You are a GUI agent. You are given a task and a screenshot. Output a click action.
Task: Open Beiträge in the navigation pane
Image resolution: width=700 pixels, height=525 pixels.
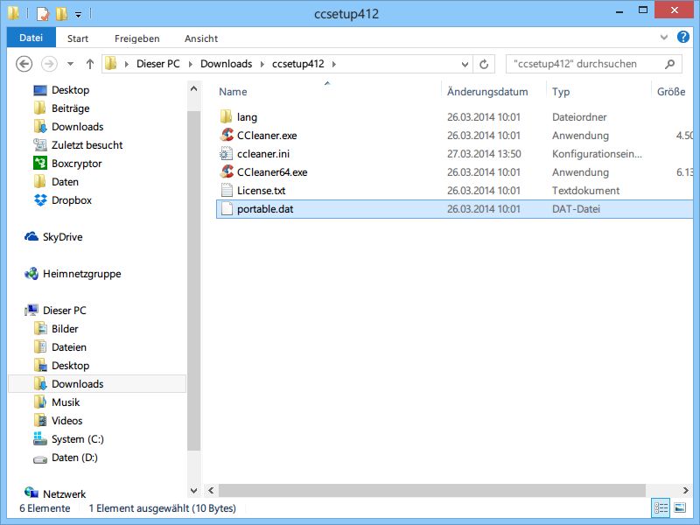point(71,108)
